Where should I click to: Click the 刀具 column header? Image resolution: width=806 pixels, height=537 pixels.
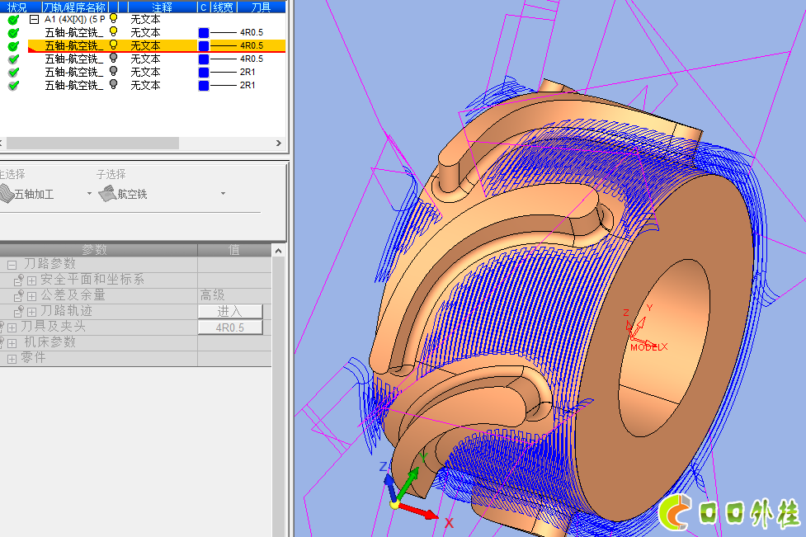pos(261,7)
